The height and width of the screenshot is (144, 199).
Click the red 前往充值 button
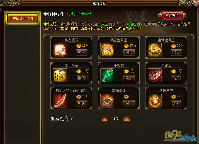coord(172,15)
